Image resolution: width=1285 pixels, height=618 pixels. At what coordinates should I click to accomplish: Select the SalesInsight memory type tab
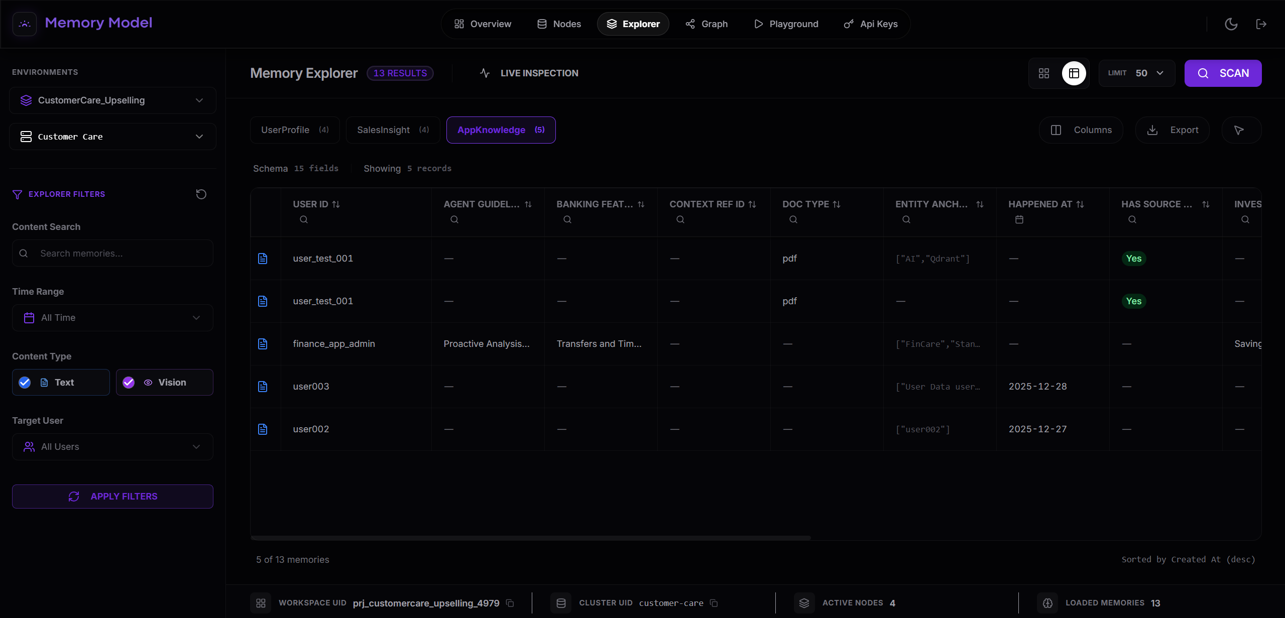tap(392, 130)
